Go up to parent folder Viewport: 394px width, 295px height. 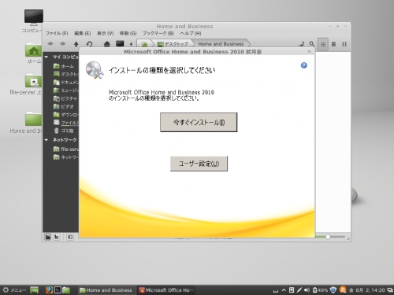[x=76, y=44]
